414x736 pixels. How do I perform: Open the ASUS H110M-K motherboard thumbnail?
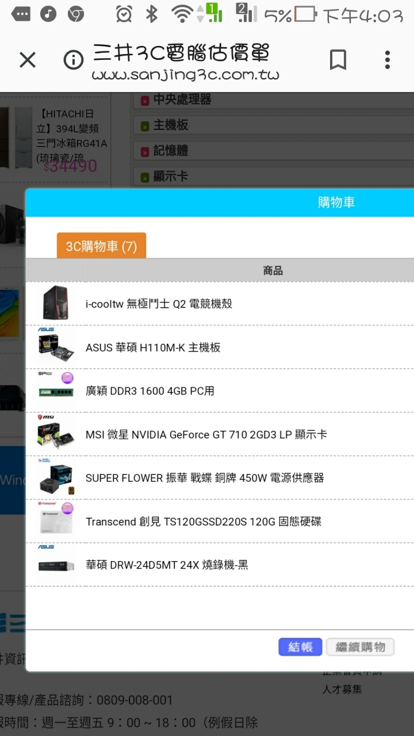coord(56,347)
